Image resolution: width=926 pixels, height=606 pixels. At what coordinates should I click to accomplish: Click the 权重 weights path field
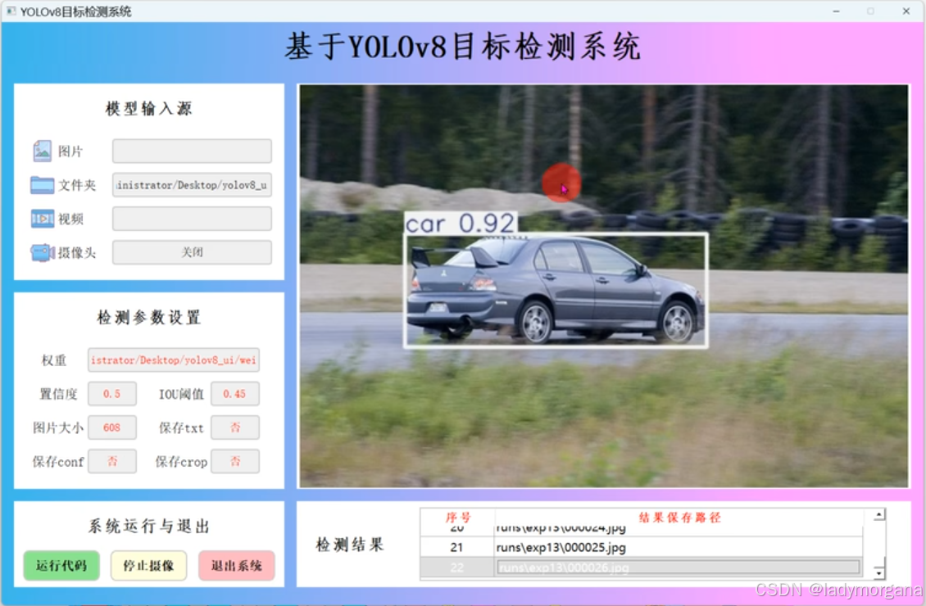pyautogui.click(x=173, y=360)
